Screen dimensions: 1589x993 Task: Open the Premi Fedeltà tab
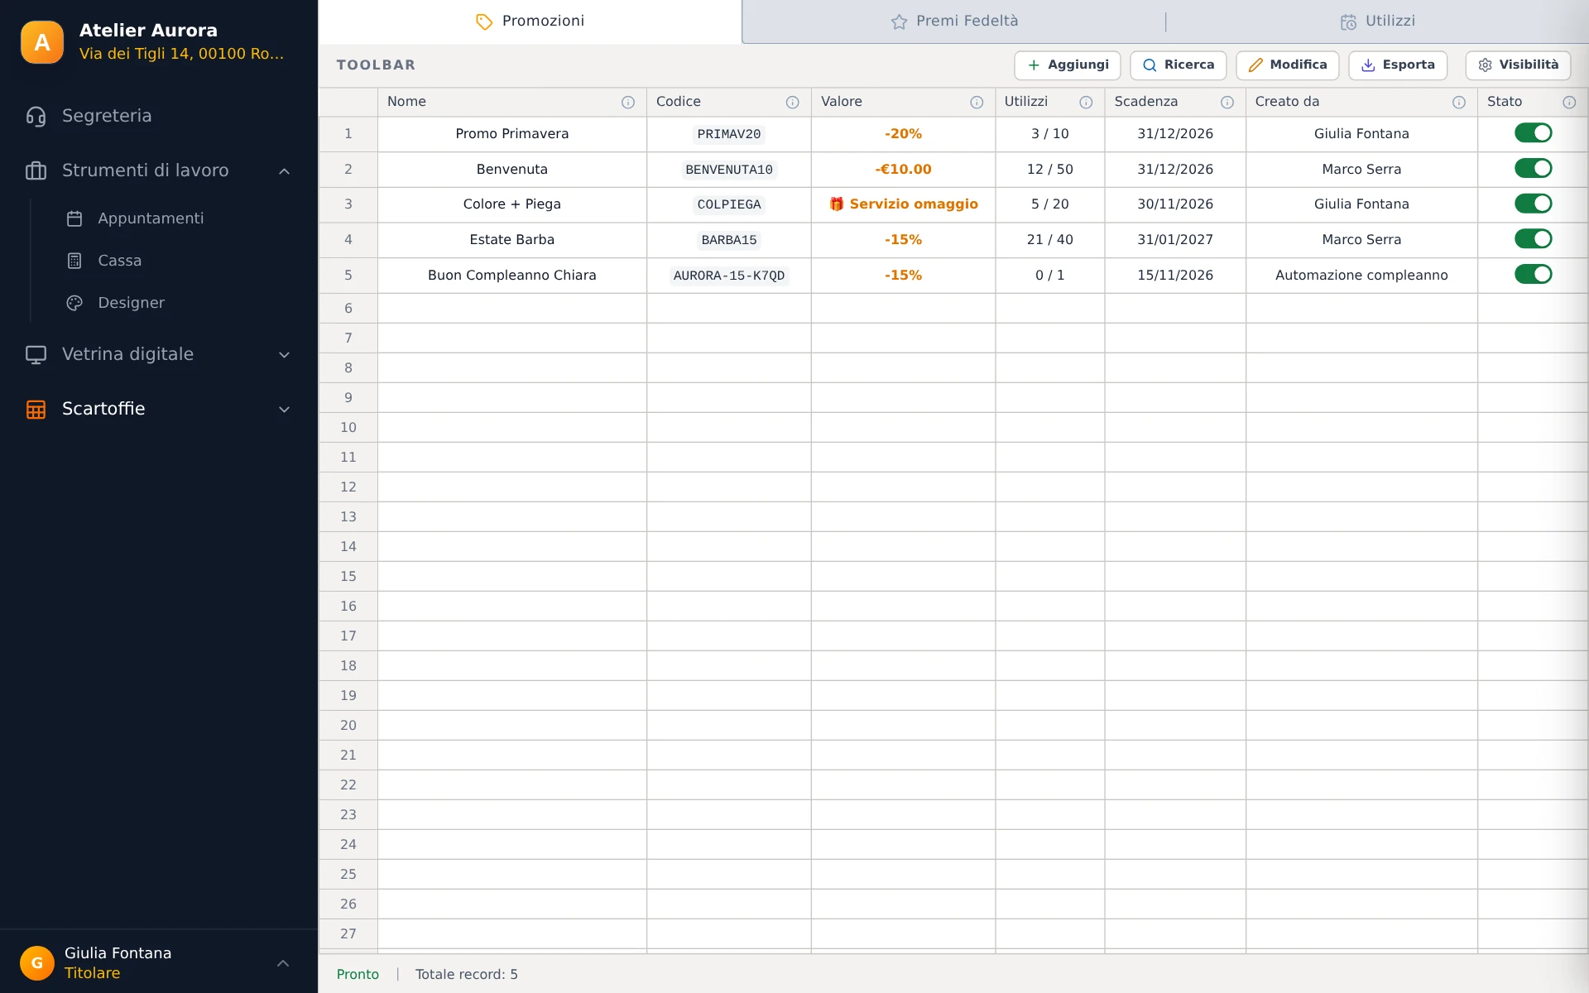[954, 22]
